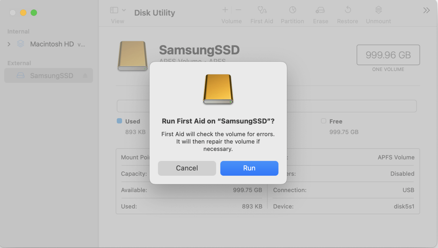The width and height of the screenshot is (438, 248).
Task: Click the 999.96 GB capacity badge
Action: [x=388, y=55]
